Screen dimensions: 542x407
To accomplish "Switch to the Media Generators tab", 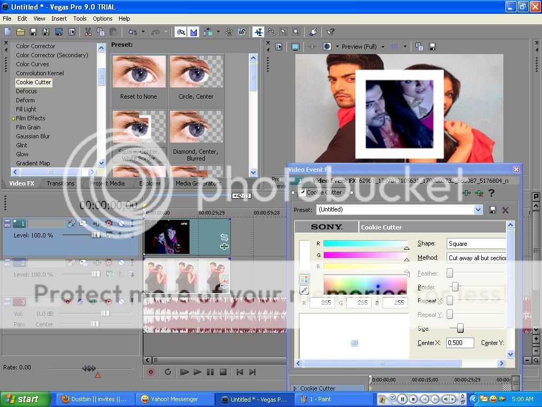I will tap(198, 183).
